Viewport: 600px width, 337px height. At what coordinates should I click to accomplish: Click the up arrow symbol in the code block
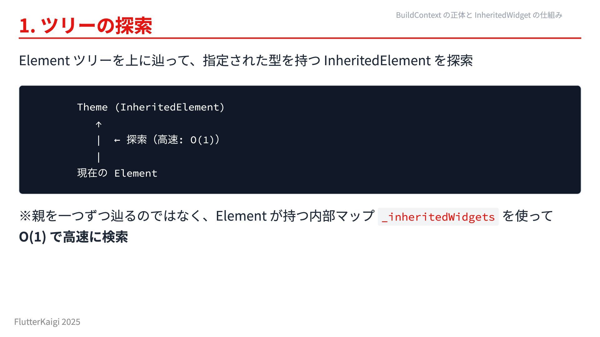tap(98, 125)
